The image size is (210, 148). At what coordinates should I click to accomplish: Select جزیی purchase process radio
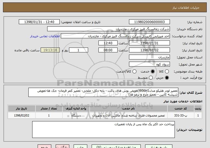[x=167, y=78]
